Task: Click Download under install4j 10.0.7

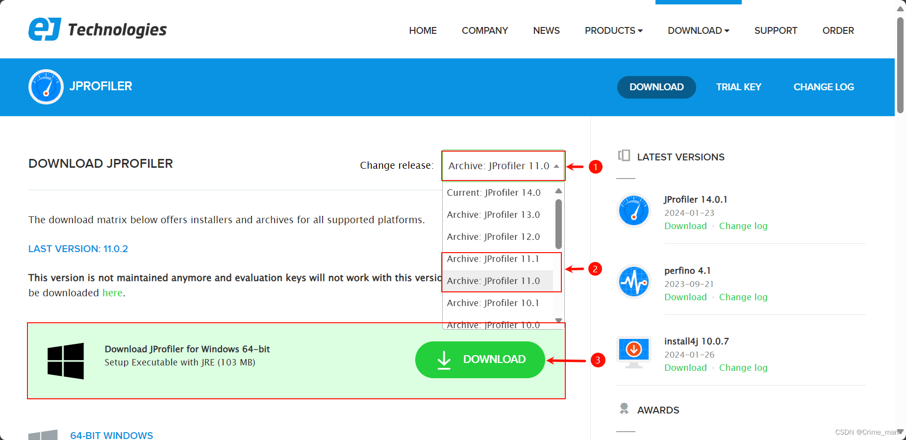Action: tap(685, 368)
